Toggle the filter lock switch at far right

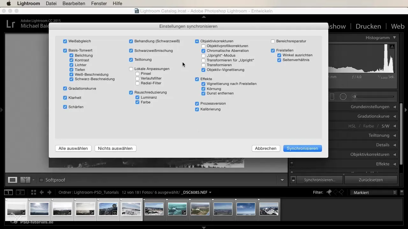coord(402,192)
